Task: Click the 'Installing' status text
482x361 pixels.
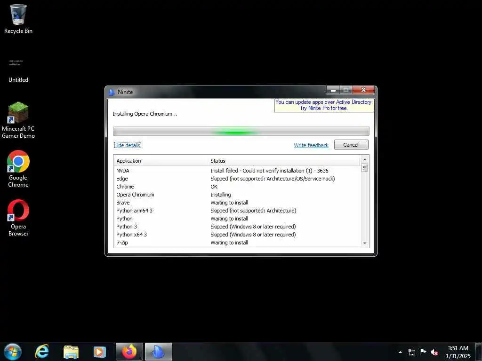Action: pos(221,195)
